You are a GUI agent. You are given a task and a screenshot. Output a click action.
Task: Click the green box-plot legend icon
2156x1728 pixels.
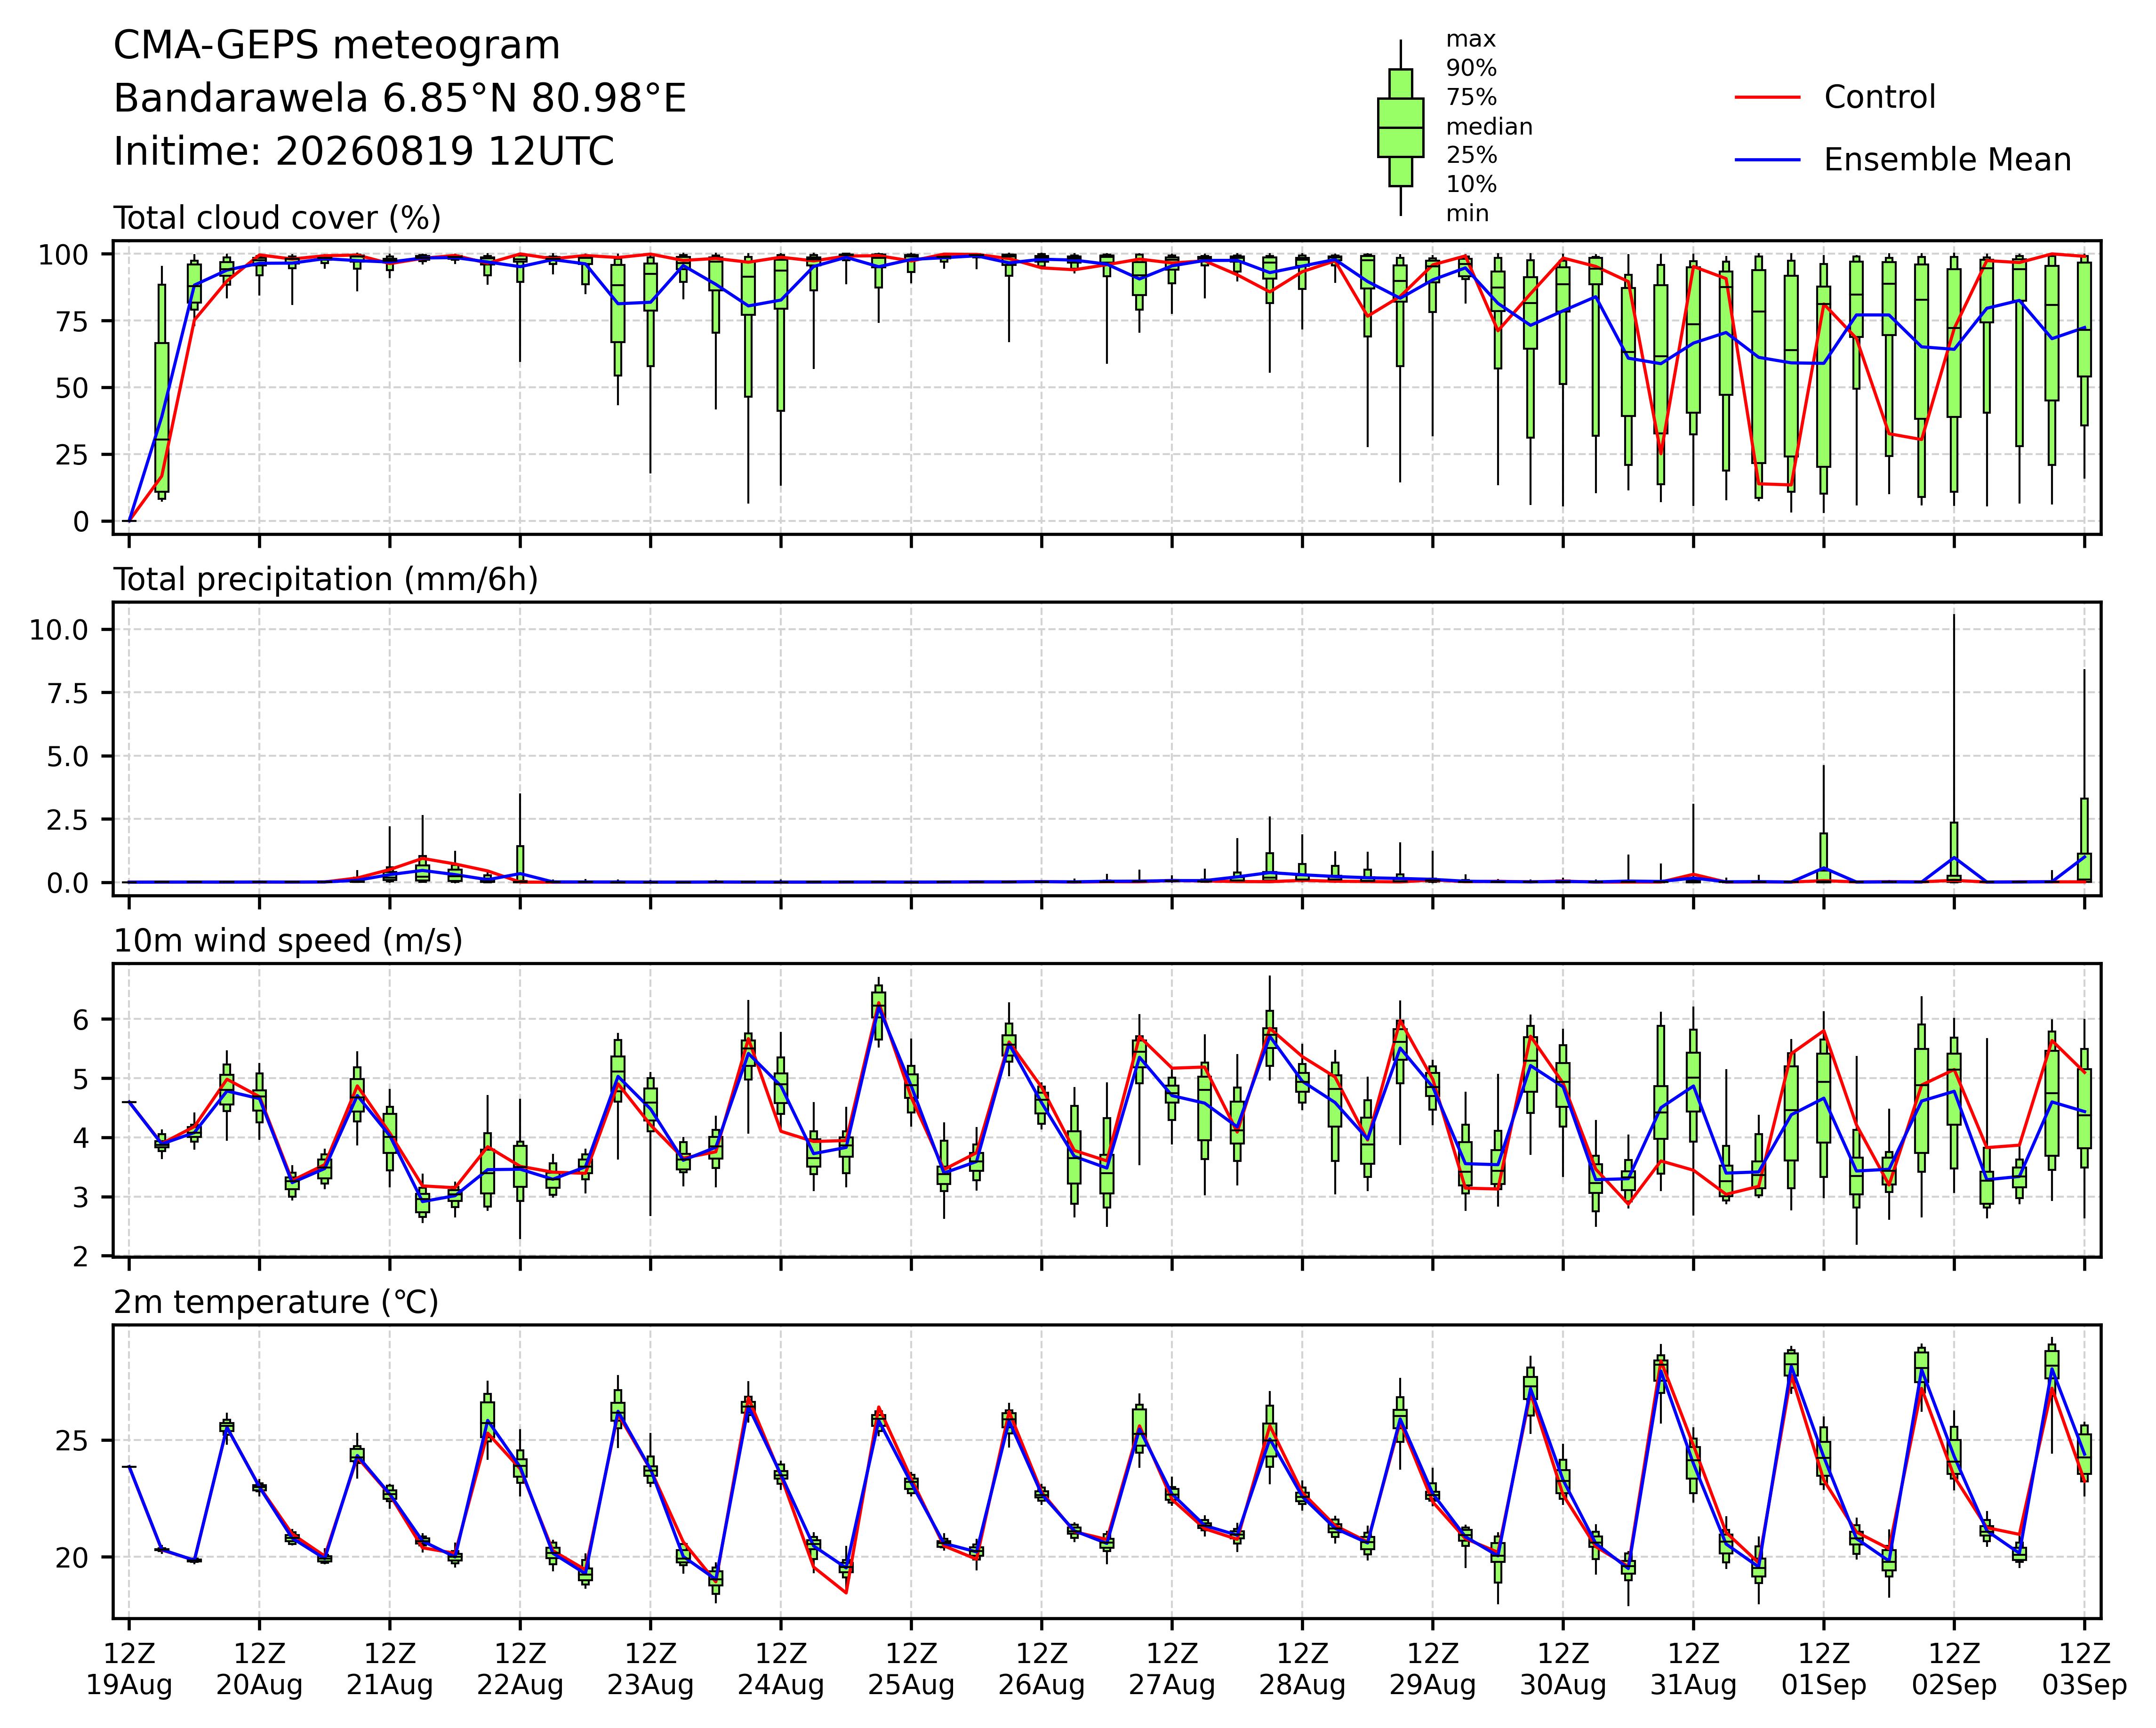pos(1400,128)
